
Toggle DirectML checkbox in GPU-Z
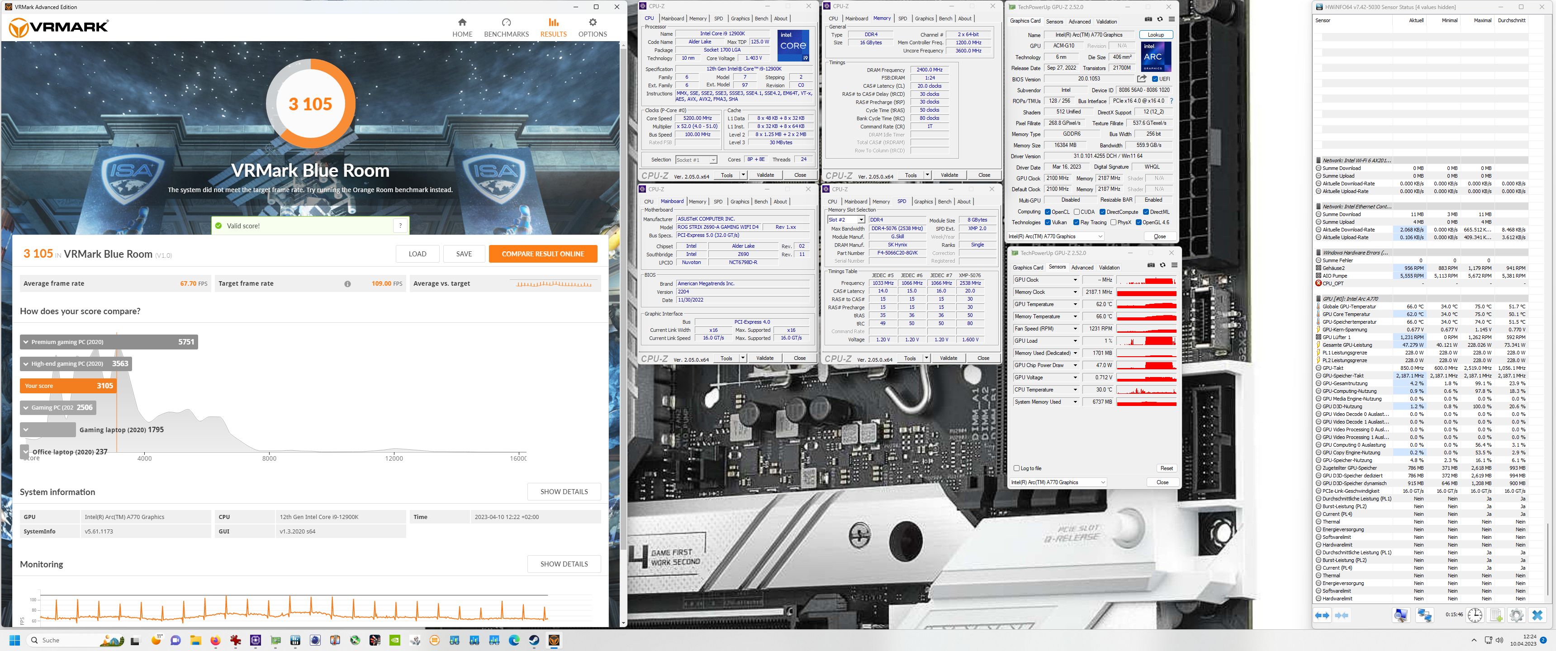[1146, 212]
